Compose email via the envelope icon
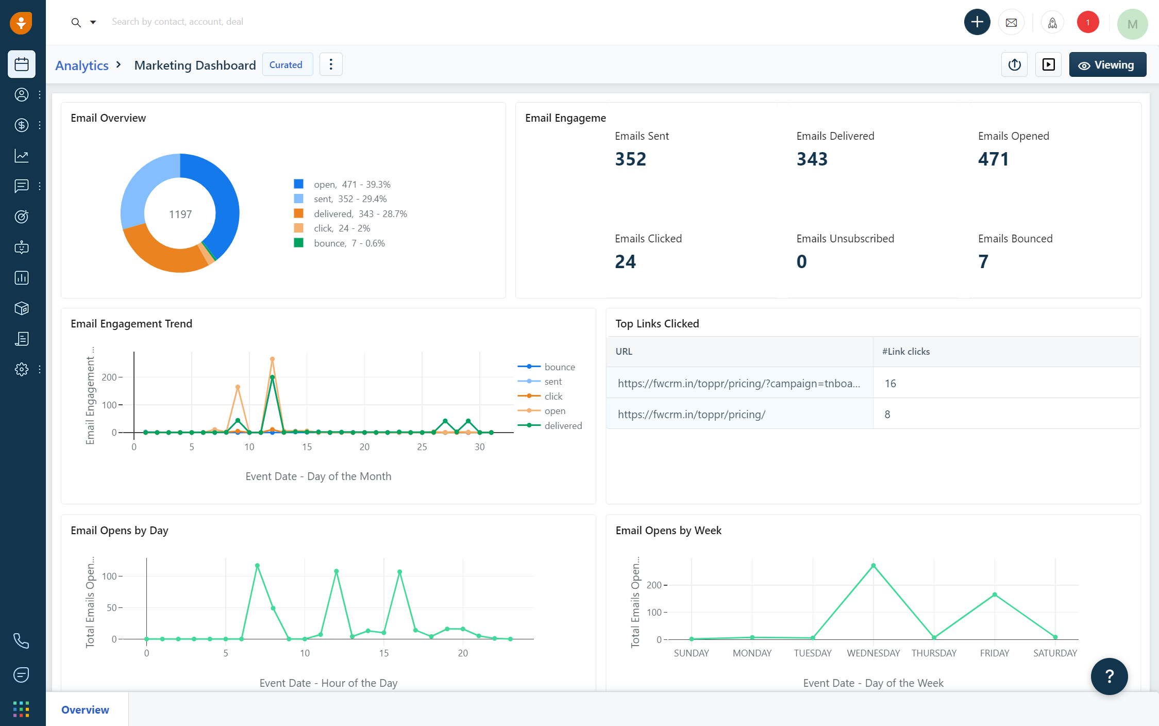 [1011, 22]
